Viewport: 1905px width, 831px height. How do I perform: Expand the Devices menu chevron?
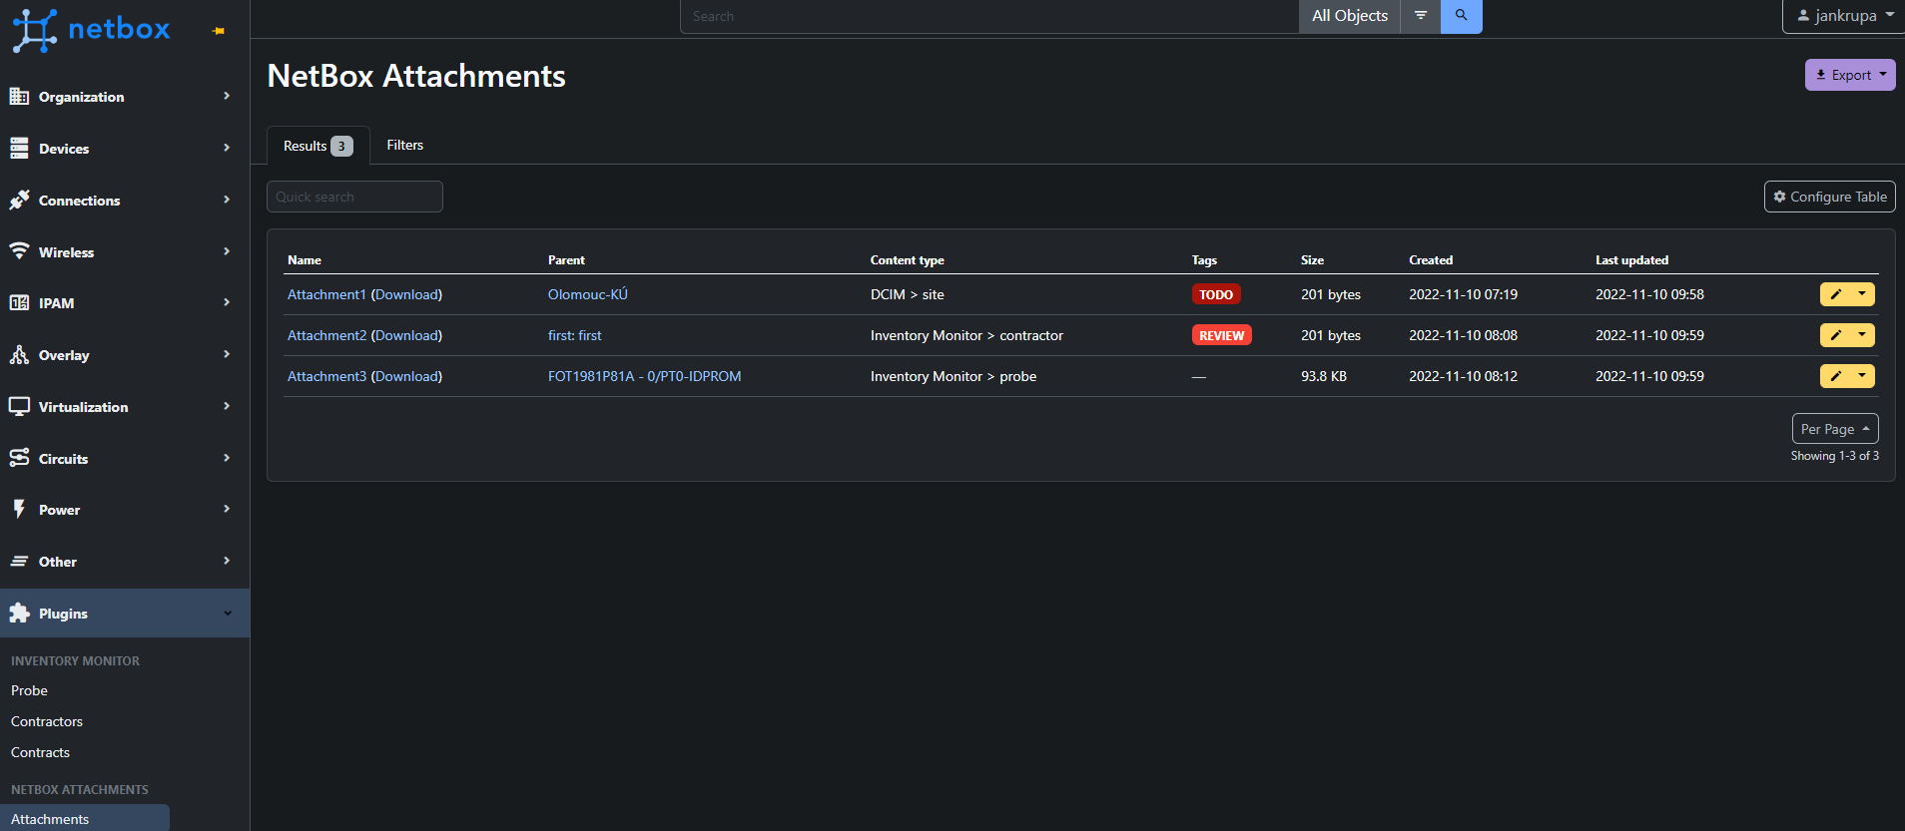pos(227,148)
